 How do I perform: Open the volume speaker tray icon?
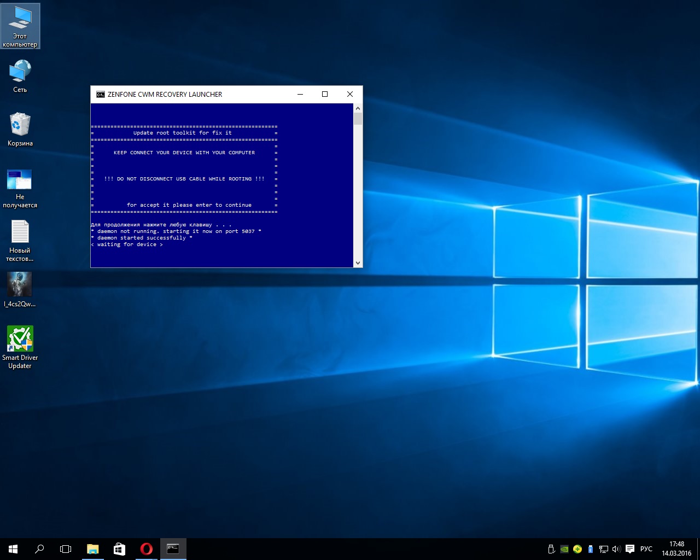point(616,549)
